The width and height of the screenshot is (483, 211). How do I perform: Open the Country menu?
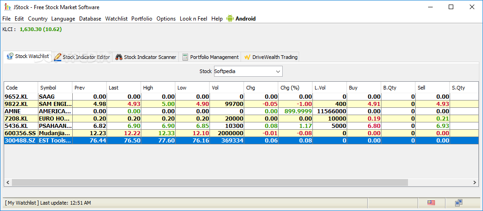click(38, 19)
